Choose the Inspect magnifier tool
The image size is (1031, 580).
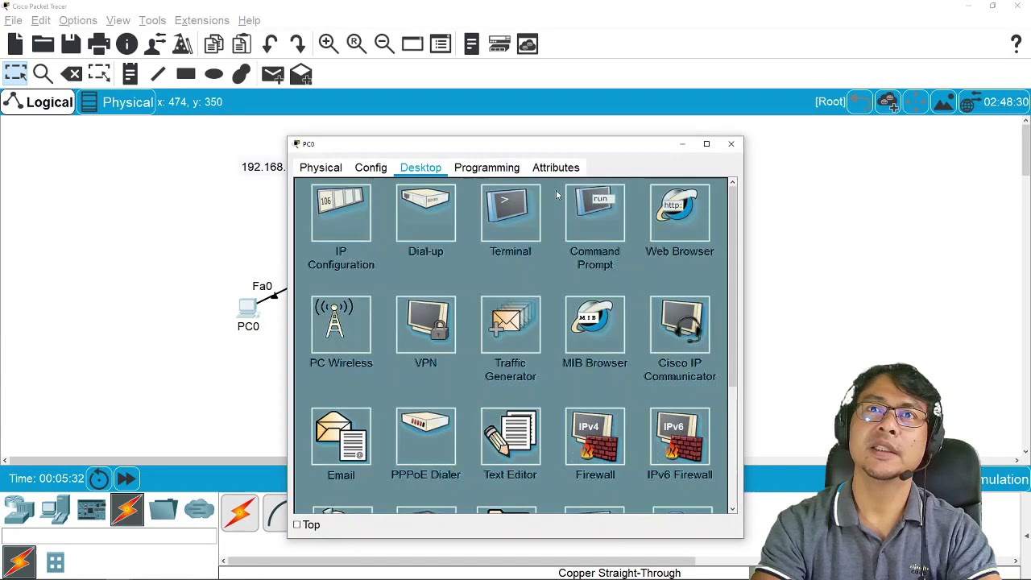coord(43,75)
